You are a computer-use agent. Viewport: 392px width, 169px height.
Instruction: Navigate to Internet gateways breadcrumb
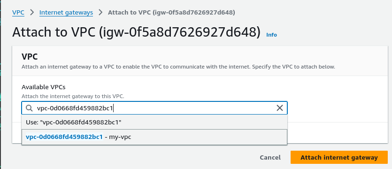tap(66, 12)
